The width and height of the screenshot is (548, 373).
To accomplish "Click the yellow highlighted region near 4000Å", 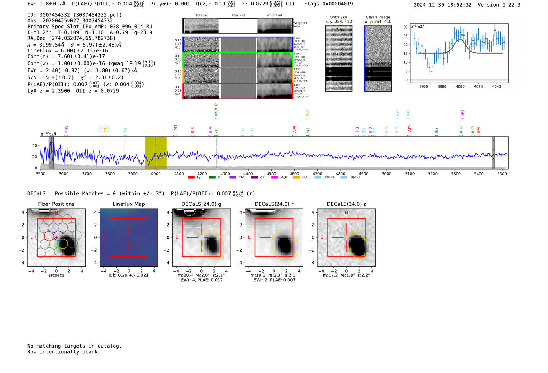I will [156, 153].
